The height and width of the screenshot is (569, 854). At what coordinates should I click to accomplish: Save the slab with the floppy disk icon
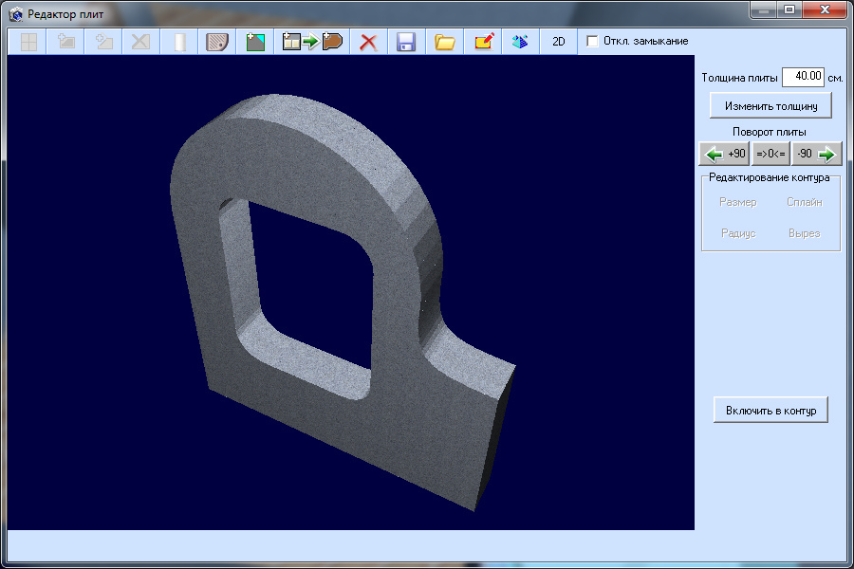coord(406,42)
